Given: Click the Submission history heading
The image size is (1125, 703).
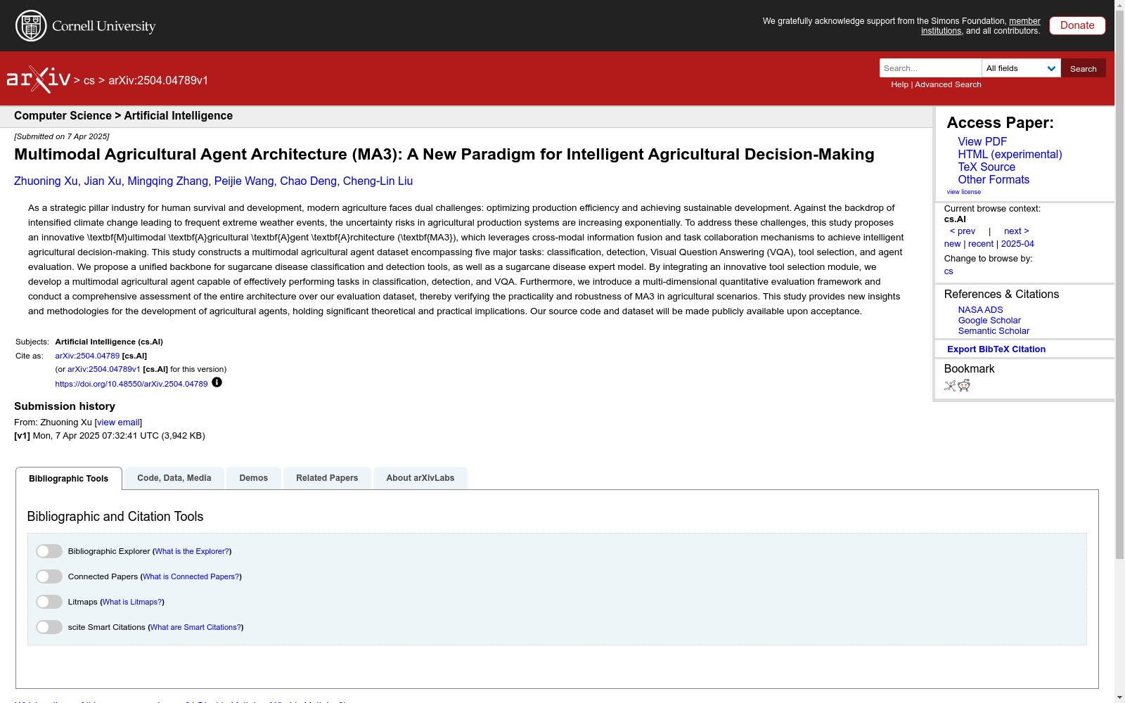Looking at the screenshot, I should pos(65,406).
